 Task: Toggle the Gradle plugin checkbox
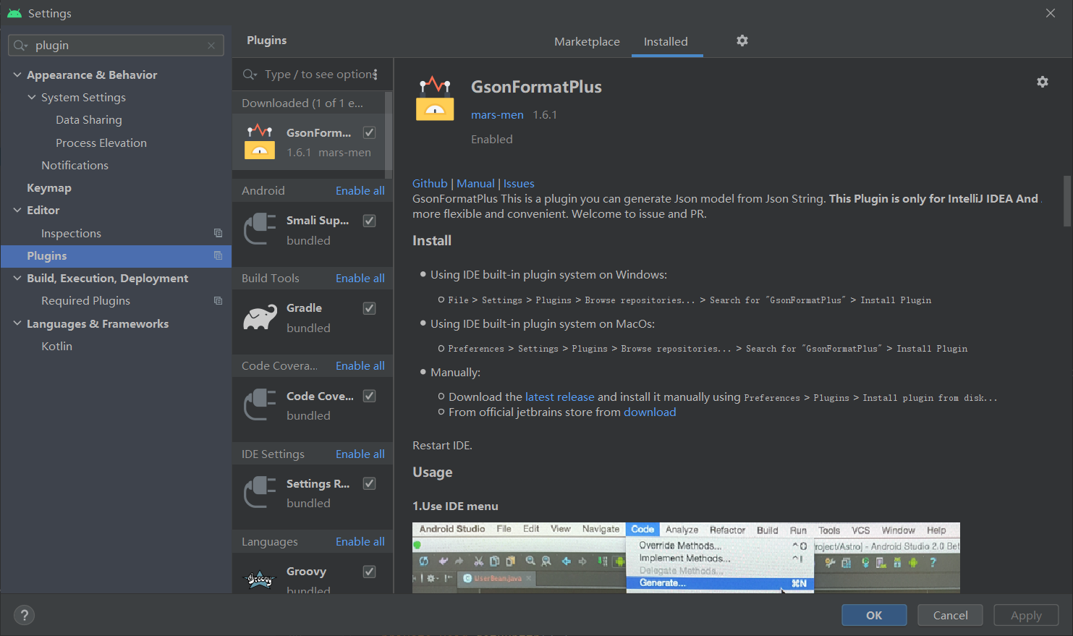point(369,308)
